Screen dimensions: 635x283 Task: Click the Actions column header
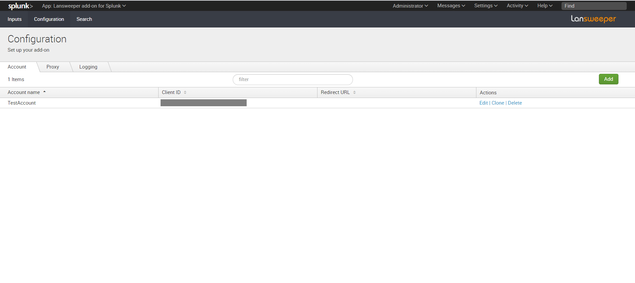click(x=488, y=93)
